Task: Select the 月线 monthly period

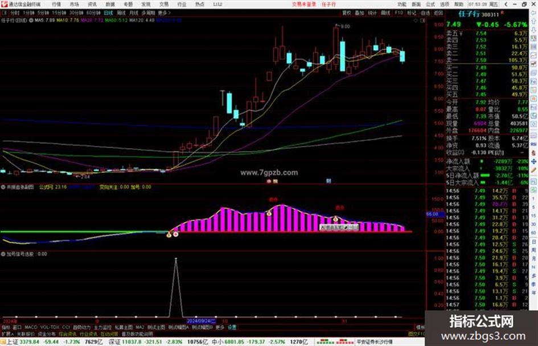Action: point(133,12)
